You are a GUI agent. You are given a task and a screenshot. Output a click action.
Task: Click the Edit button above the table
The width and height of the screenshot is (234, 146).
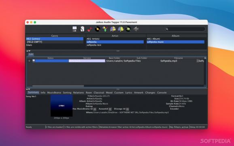(31, 54)
